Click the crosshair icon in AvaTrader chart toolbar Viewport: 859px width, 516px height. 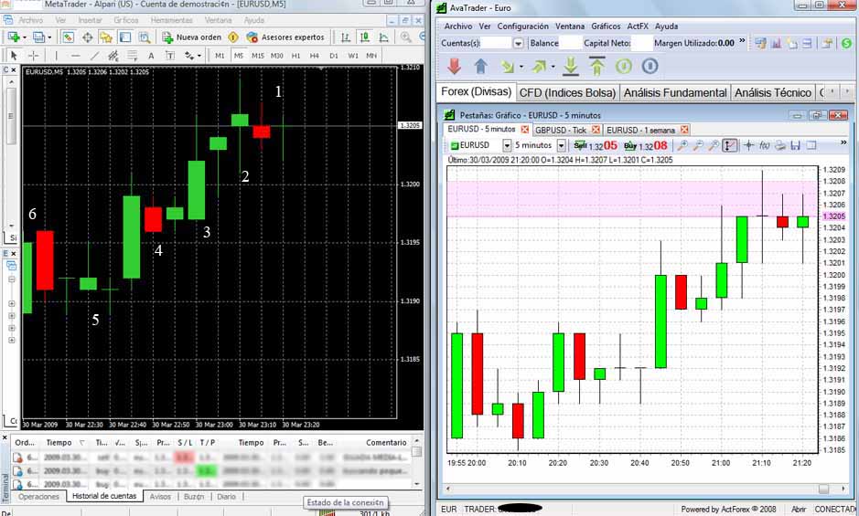tap(748, 145)
